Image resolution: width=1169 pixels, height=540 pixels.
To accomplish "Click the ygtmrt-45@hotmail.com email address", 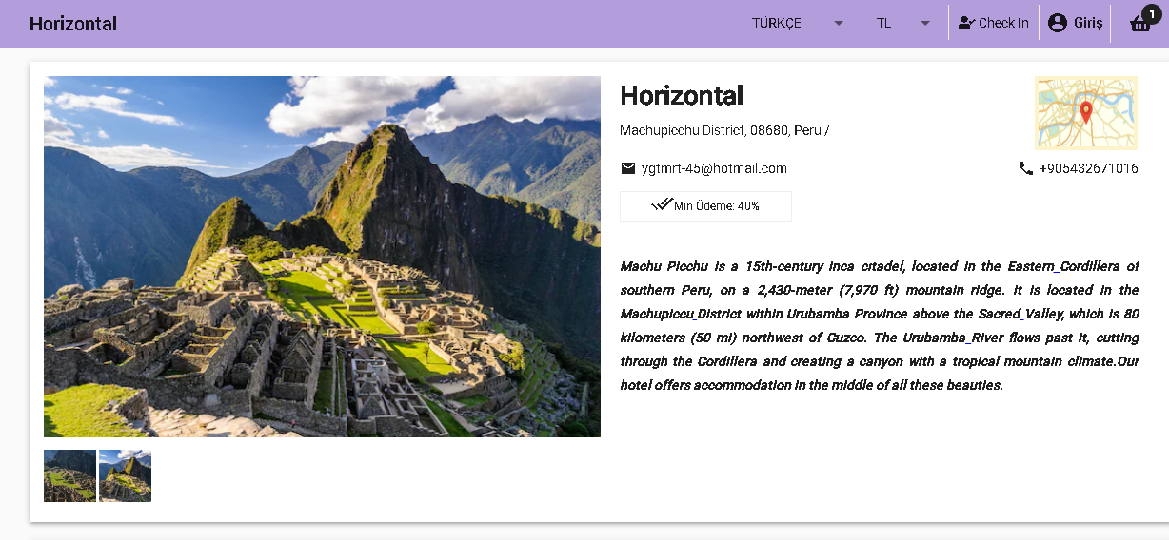I will 714,168.
